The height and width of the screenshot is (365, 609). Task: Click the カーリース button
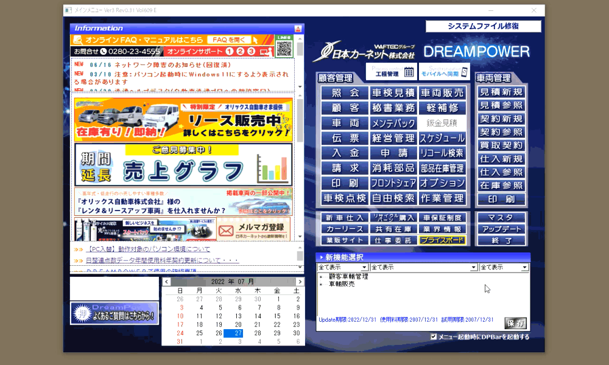coord(345,229)
